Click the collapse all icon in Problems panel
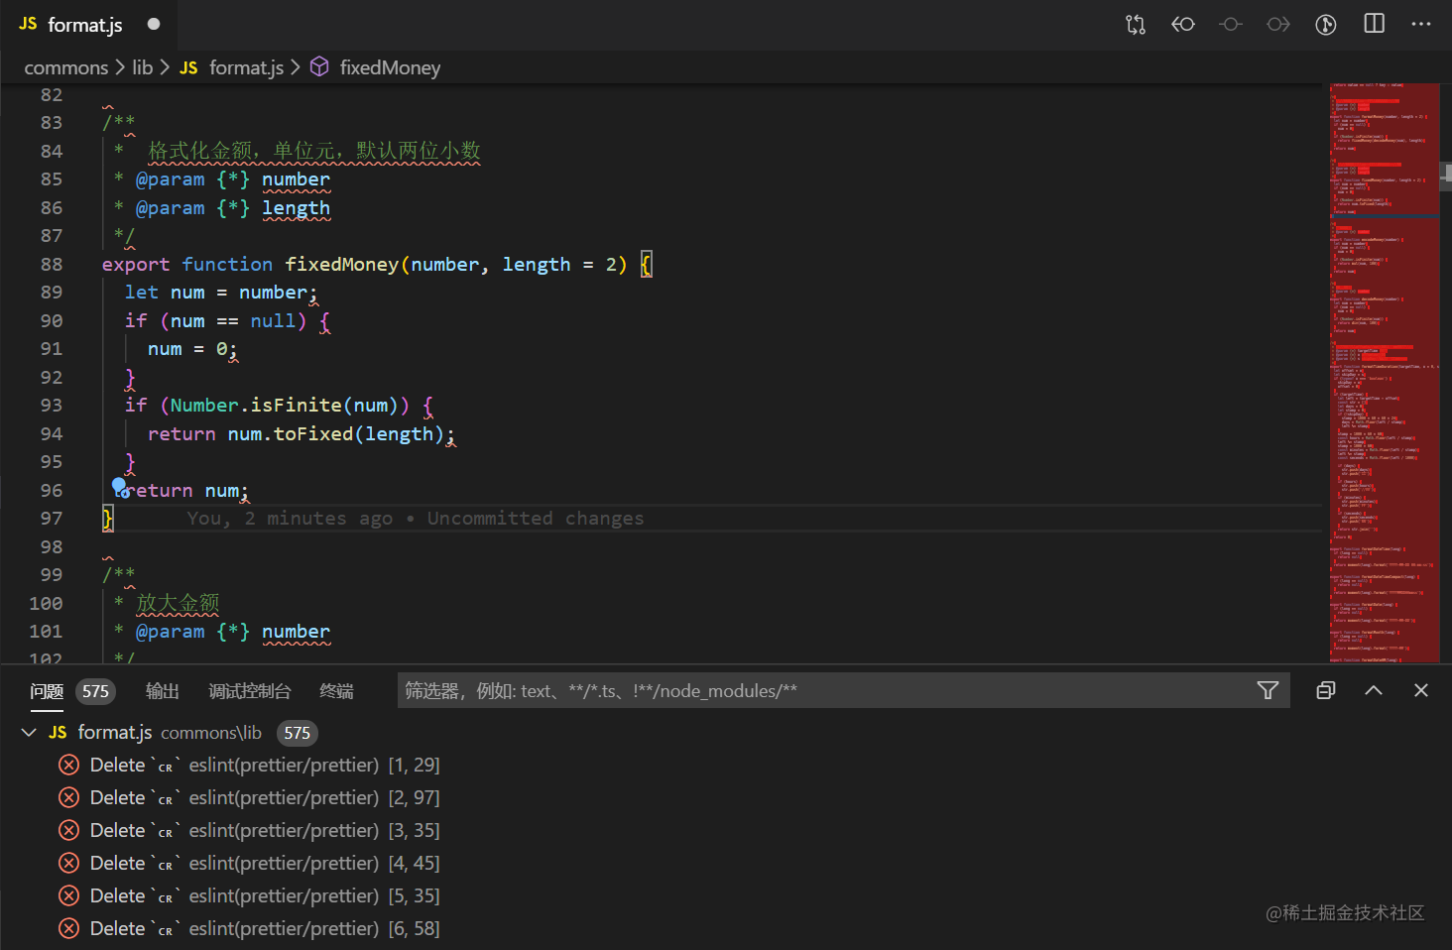Image resolution: width=1452 pixels, height=950 pixels. (x=1326, y=690)
